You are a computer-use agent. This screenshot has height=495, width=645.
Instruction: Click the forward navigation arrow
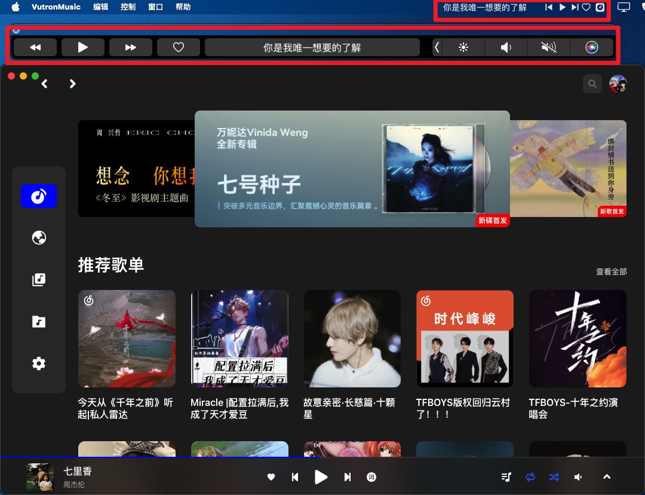[72, 84]
